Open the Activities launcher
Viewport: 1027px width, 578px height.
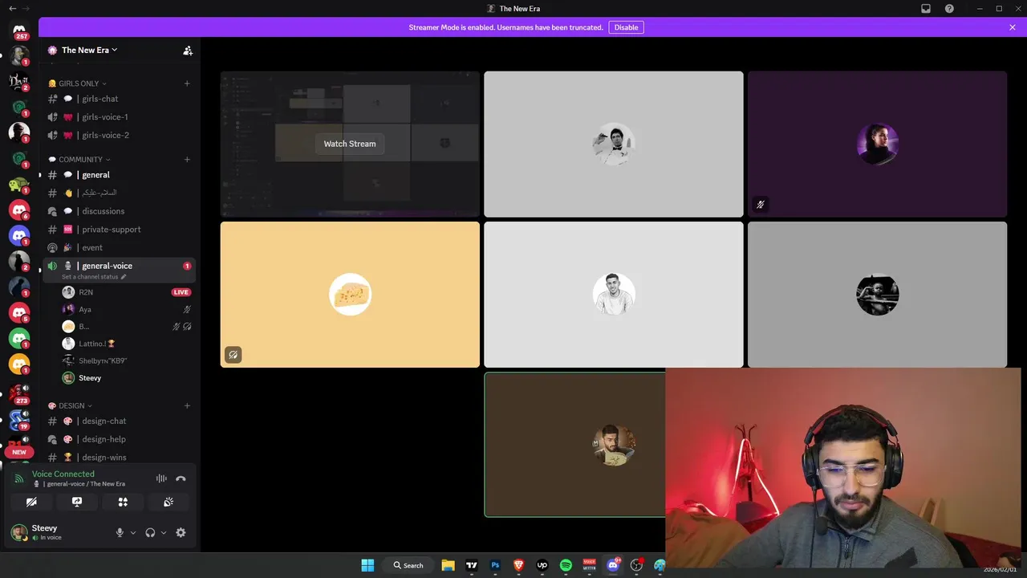tap(123, 502)
